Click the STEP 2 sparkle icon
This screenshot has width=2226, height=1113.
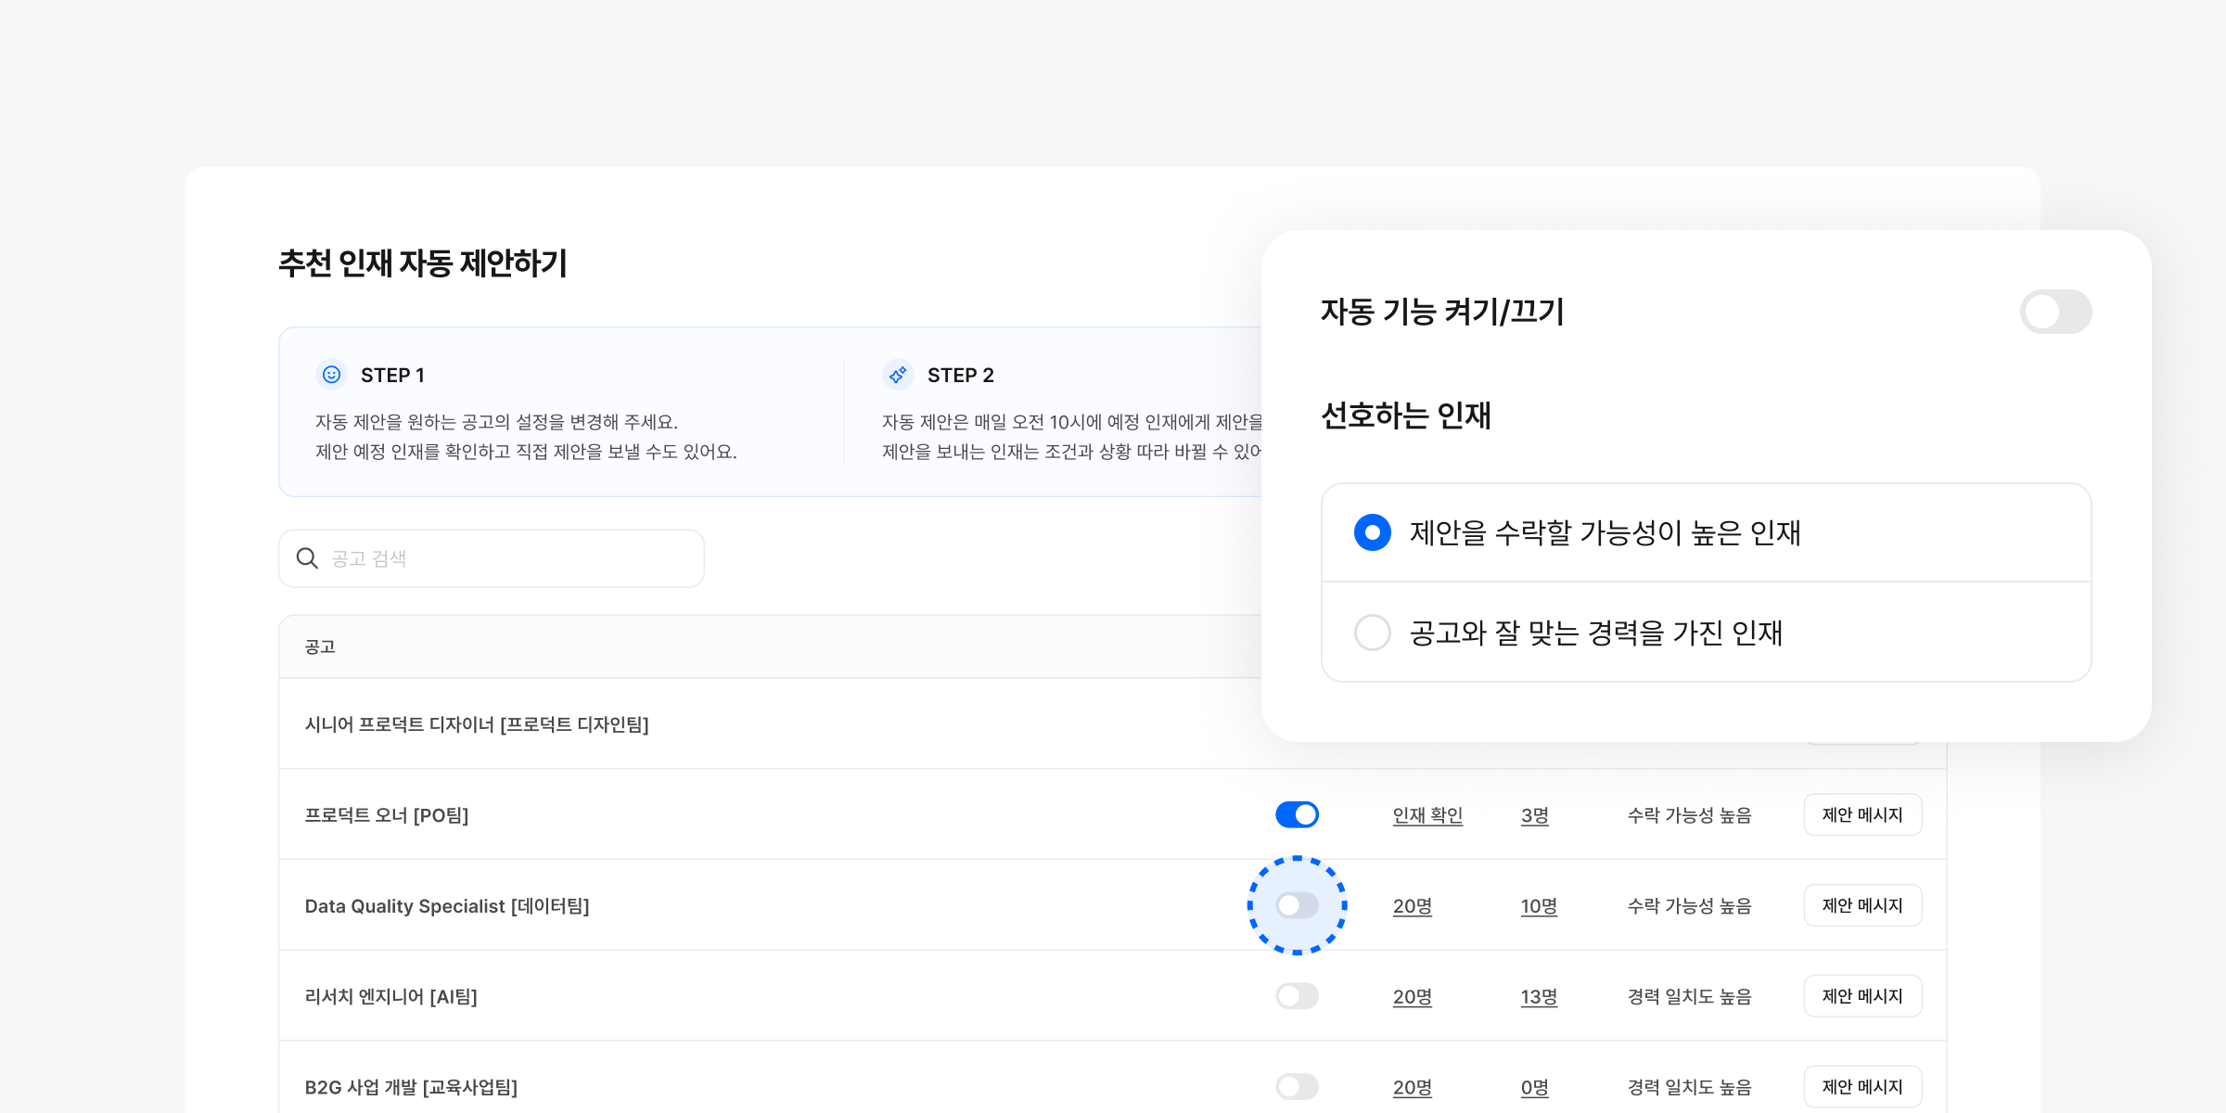point(898,375)
